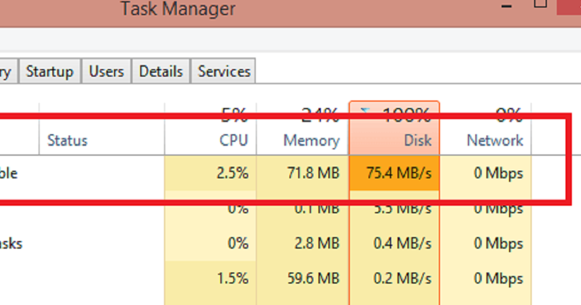This screenshot has width=581, height=305.
Task: Click the 0.4 MB/s disk value
Action: coord(402,244)
